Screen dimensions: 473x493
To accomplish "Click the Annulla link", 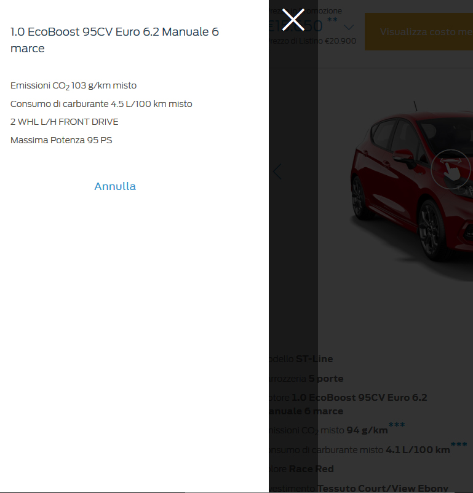I will [115, 186].
